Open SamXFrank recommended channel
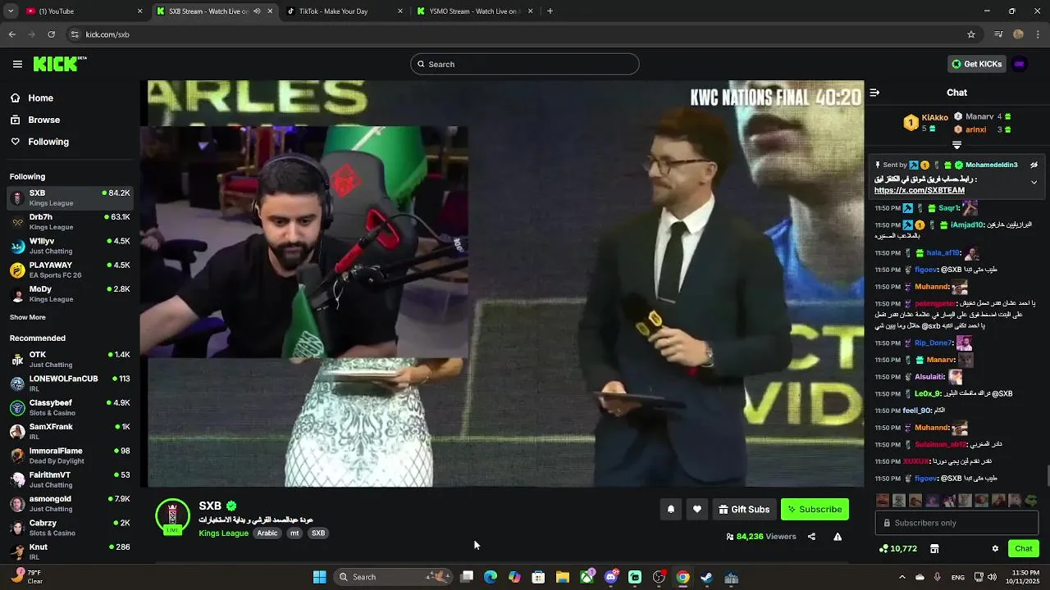Screen dimensions: 1050x590 [x=70, y=431]
